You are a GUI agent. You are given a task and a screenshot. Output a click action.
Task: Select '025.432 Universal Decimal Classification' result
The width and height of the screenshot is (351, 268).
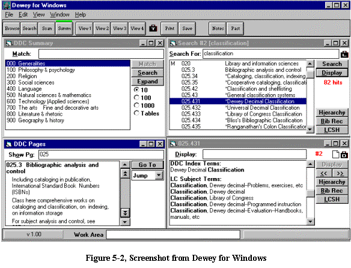coord(238,108)
